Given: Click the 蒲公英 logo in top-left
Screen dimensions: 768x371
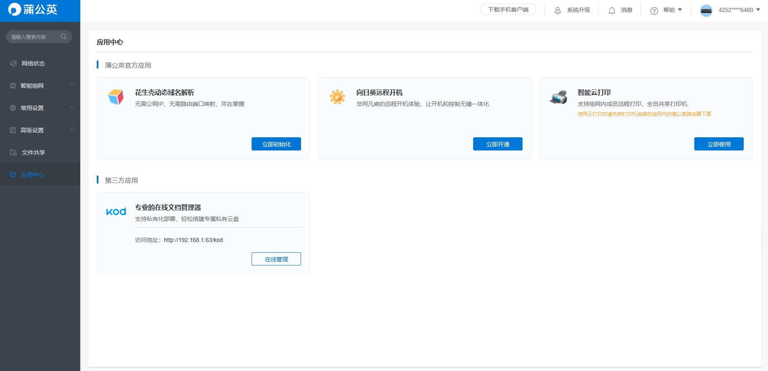Looking at the screenshot, I should 33,10.
